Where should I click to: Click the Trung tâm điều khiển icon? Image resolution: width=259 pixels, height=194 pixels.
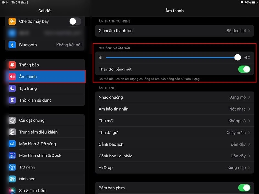click(12, 132)
